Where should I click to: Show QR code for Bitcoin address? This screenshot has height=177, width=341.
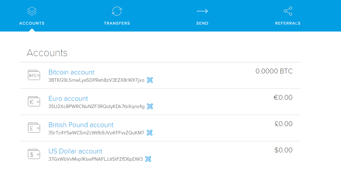[x=150, y=80]
